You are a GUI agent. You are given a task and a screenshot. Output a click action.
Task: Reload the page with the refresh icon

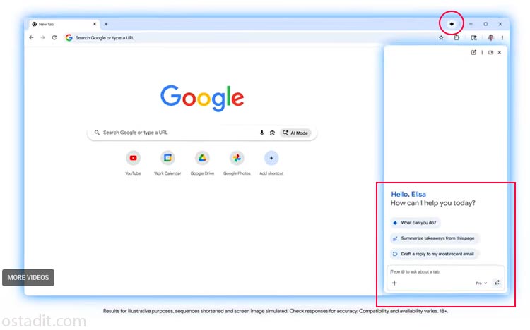coord(54,38)
